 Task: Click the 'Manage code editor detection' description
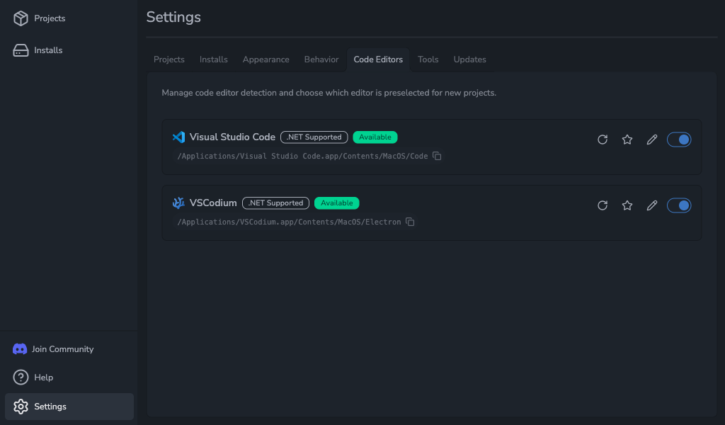point(329,93)
